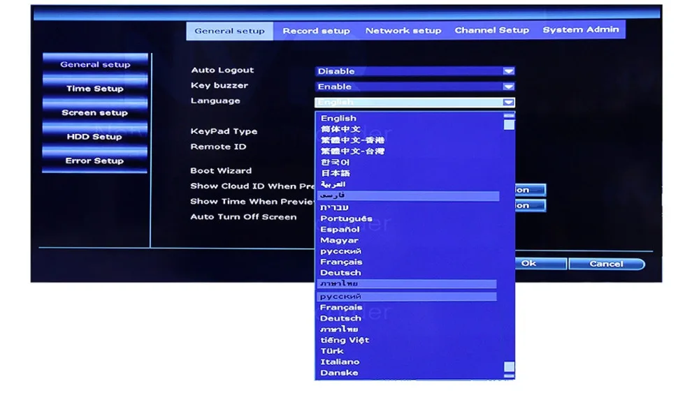Pick 한국어 from the language list
Image resolution: width=699 pixels, height=393 pixels.
point(336,163)
